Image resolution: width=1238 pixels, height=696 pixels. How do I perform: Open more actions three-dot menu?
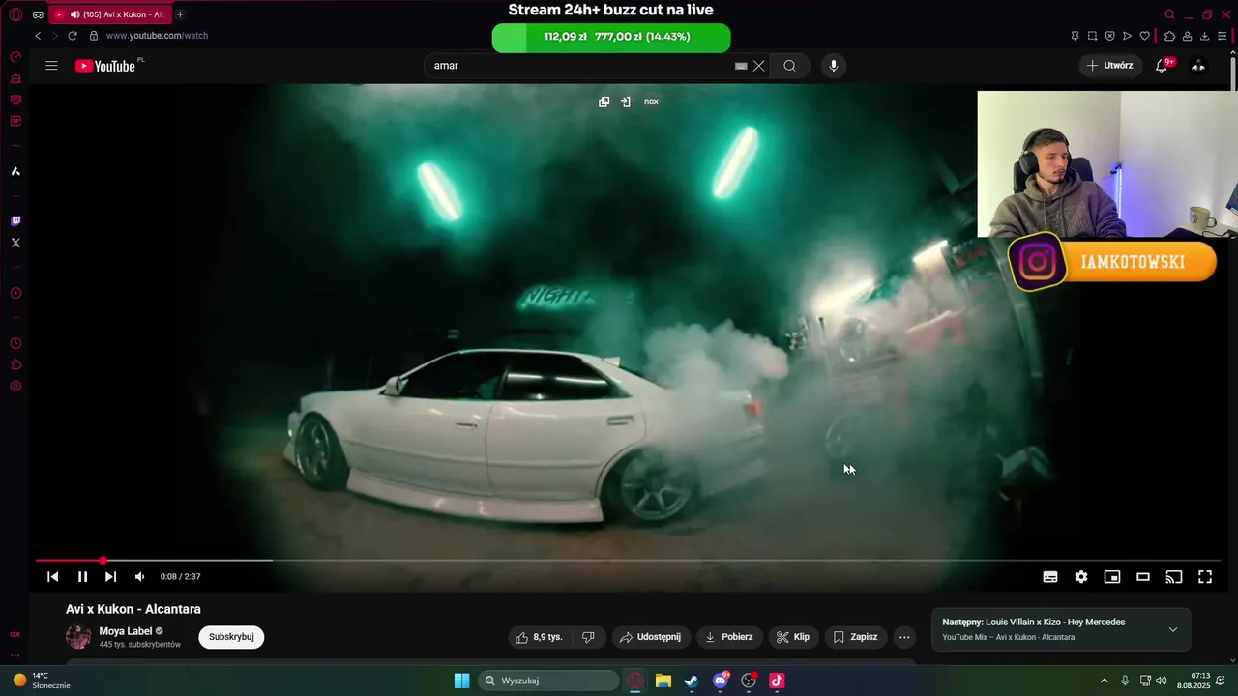click(904, 637)
